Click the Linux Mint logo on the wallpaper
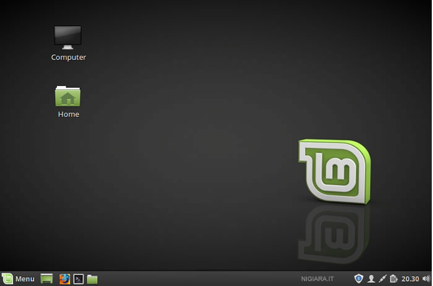This screenshot has height=286, width=433. (334, 171)
